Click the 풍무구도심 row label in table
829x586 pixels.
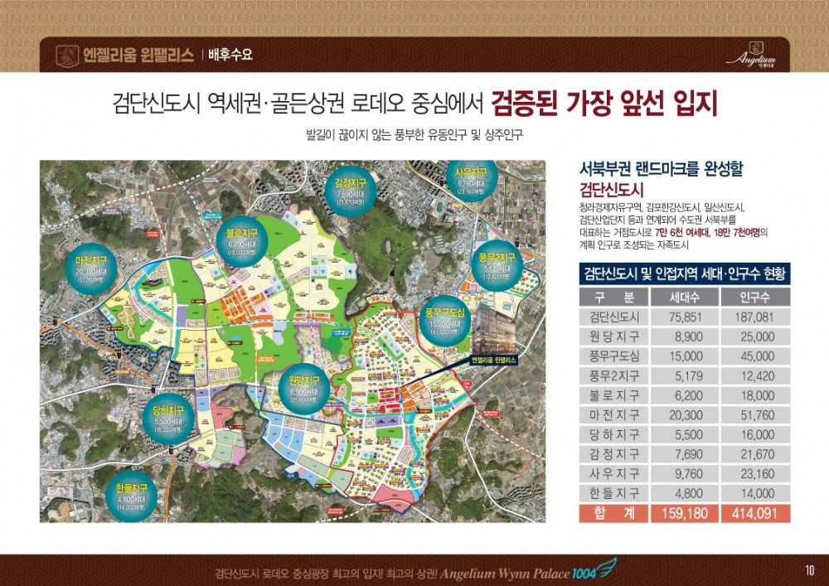pyautogui.click(x=613, y=356)
